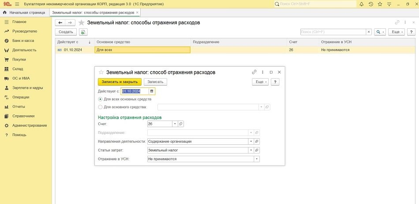This screenshot has width=419, height=204.
Task: Navigate back with the left arrow
Action: 60,22
